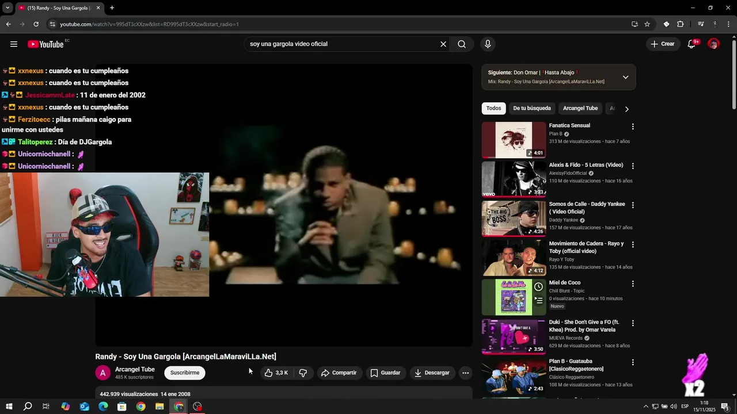This screenshot has width=737, height=414.
Task: Open options menu for Duki video
Action: [633, 324]
